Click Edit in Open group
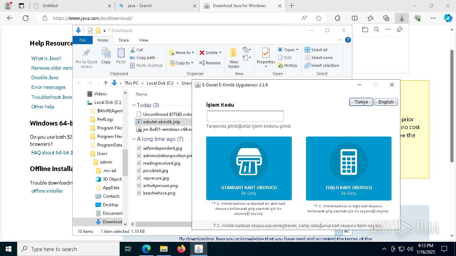The height and width of the screenshot is (256, 456). (285, 58)
